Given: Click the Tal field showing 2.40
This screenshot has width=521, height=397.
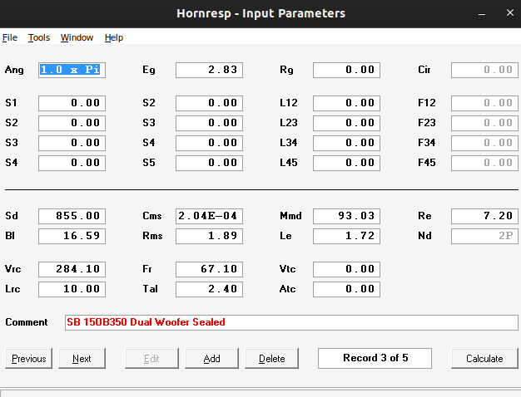Looking at the screenshot, I should (x=210, y=289).
